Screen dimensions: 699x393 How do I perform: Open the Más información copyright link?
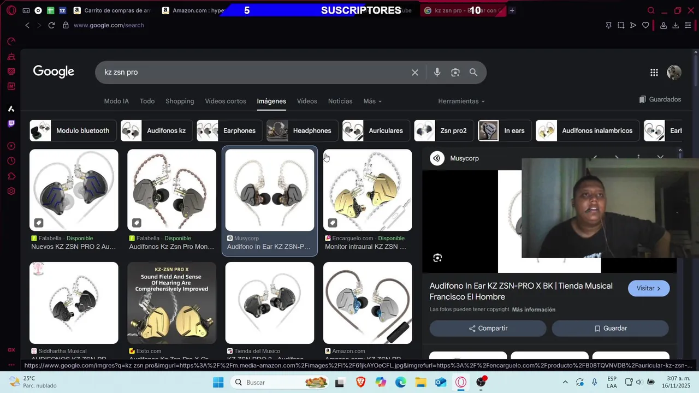point(534,309)
